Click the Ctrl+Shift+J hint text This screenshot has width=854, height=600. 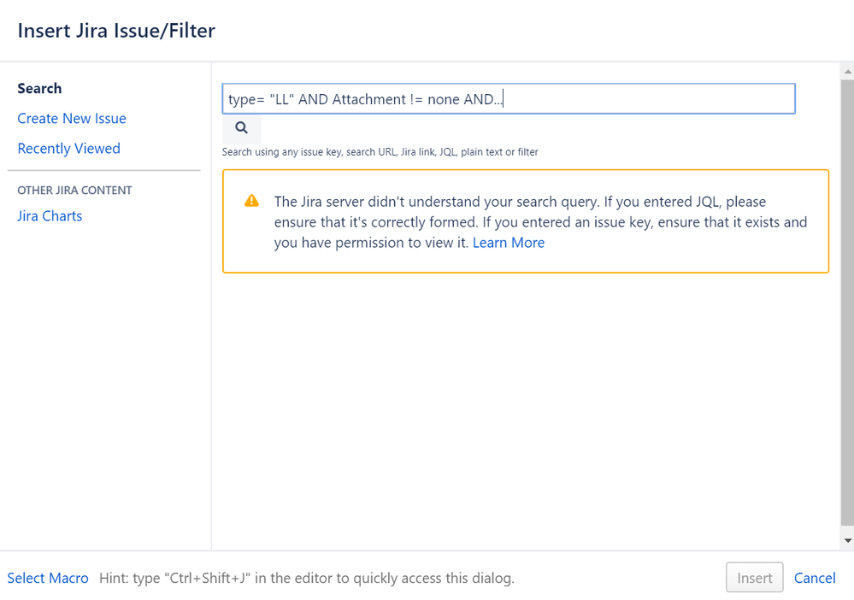tap(307, 578)
